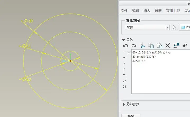The height and width of the screenshot is (117, 190).
Task: Delete selection with the X icon
Action: point(168,46)
